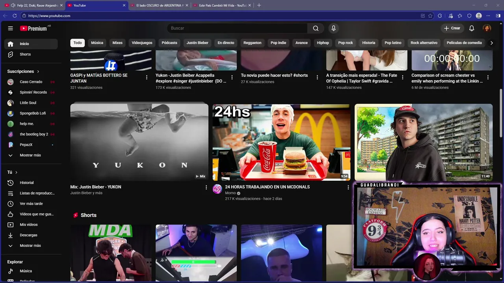504x283 pixels.
Task: Click the page vertical scrollbar
Action: tap(501, 113)
